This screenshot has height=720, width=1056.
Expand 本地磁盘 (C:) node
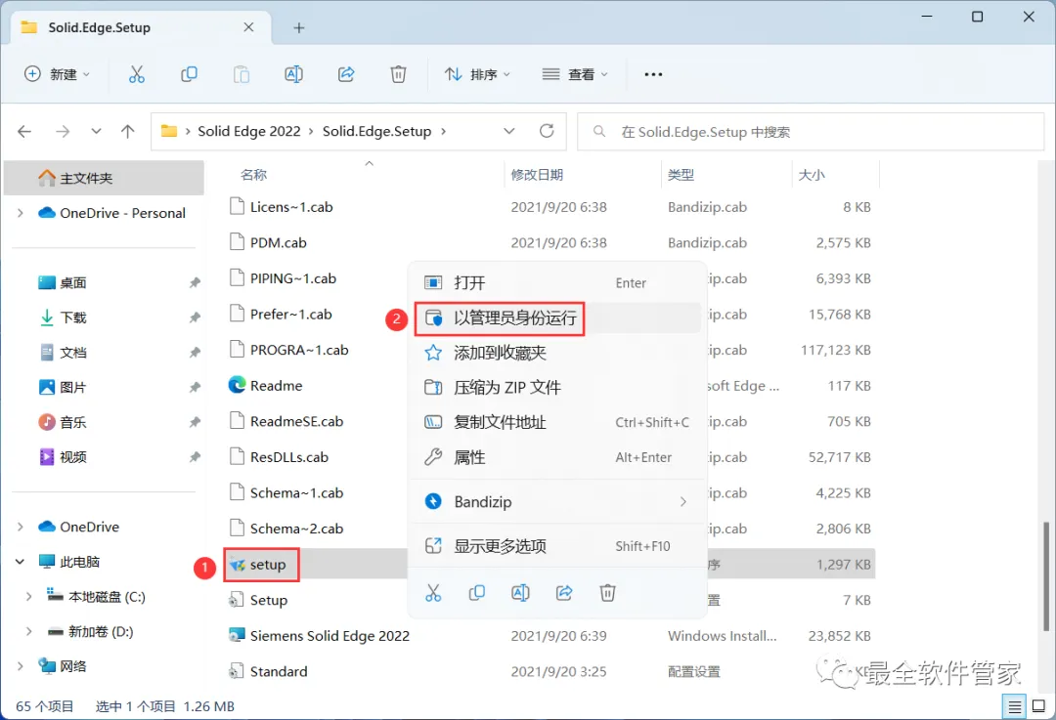click(x=29, y=596)
